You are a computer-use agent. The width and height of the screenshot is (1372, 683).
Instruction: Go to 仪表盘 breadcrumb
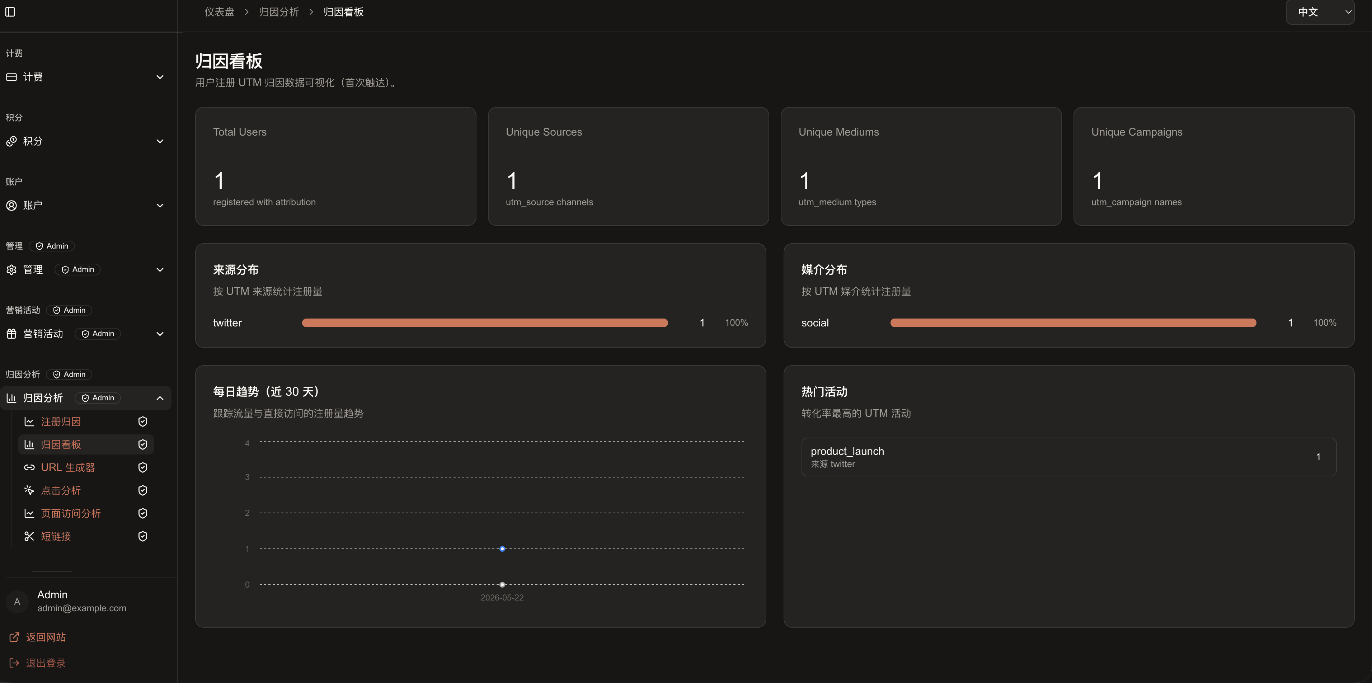tap(220, 12)
